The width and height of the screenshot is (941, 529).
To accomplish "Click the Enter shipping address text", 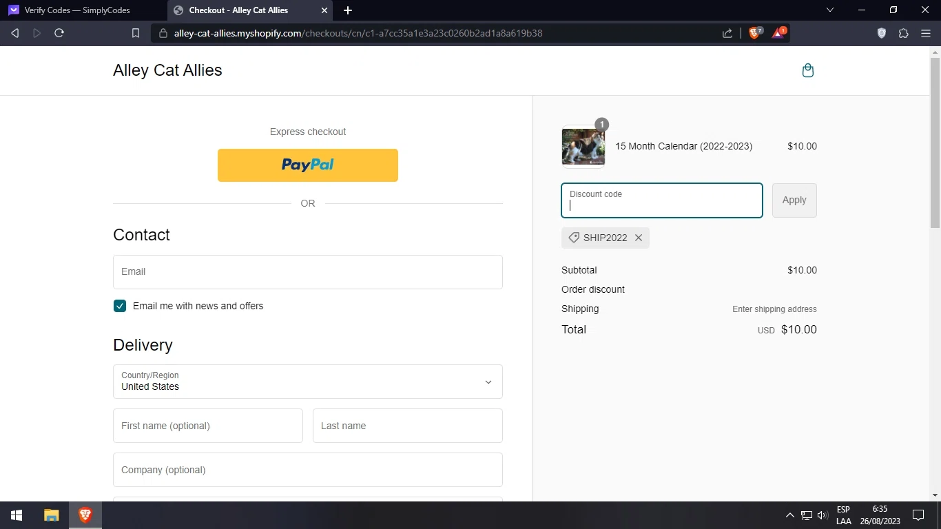I will coord(774,309).
